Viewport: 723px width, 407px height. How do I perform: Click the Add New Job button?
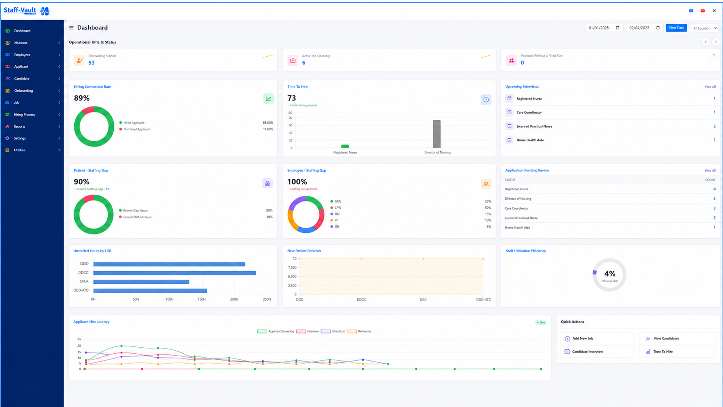pyautogui.click(x=597, y=339)
